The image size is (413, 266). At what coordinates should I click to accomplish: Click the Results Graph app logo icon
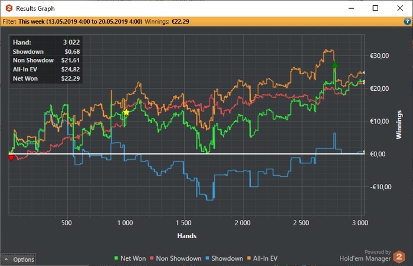(9, 8)
